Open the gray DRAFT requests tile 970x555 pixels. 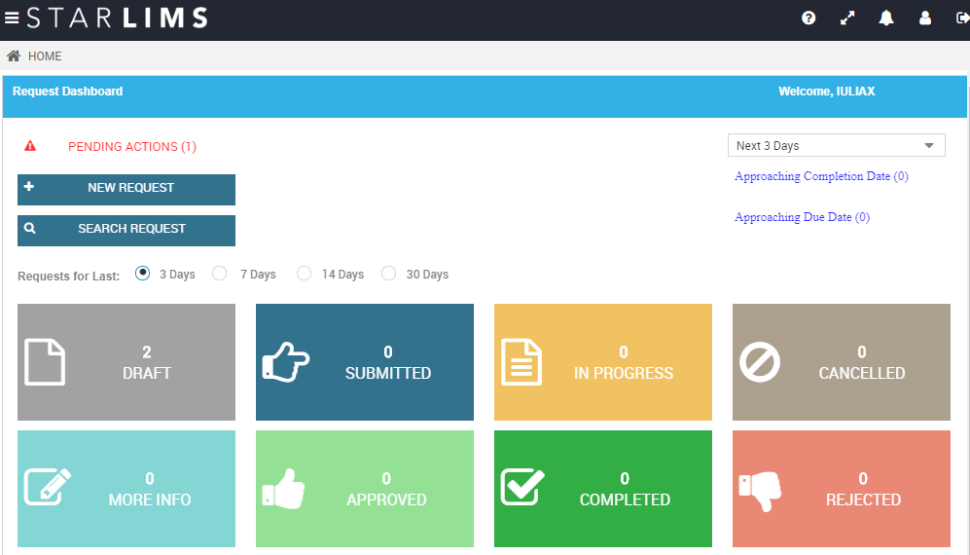click(126, 362)
